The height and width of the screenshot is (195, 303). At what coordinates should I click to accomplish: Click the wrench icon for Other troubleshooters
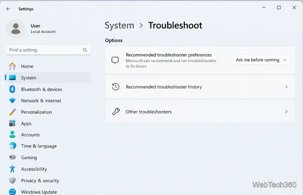click(x=116, y=112)
